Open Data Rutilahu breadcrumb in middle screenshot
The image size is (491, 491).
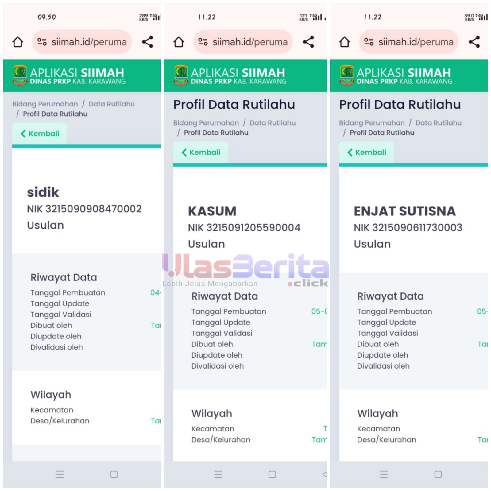[273, 123]
